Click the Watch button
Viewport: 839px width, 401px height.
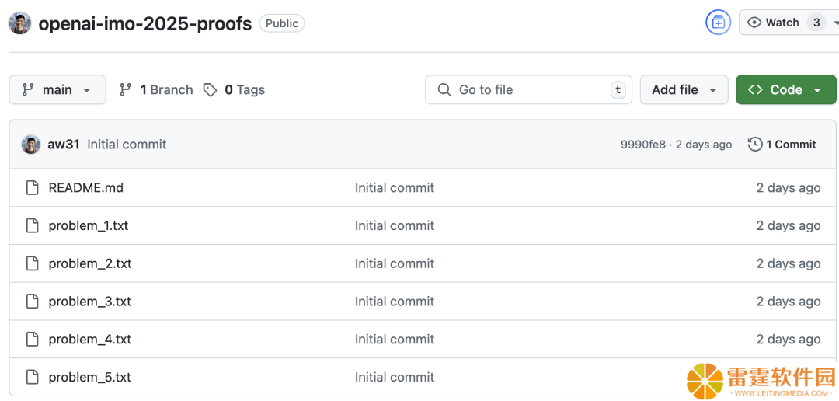[789, 23]
